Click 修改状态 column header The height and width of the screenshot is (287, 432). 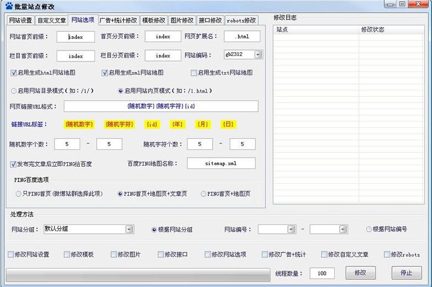(391, 30)
